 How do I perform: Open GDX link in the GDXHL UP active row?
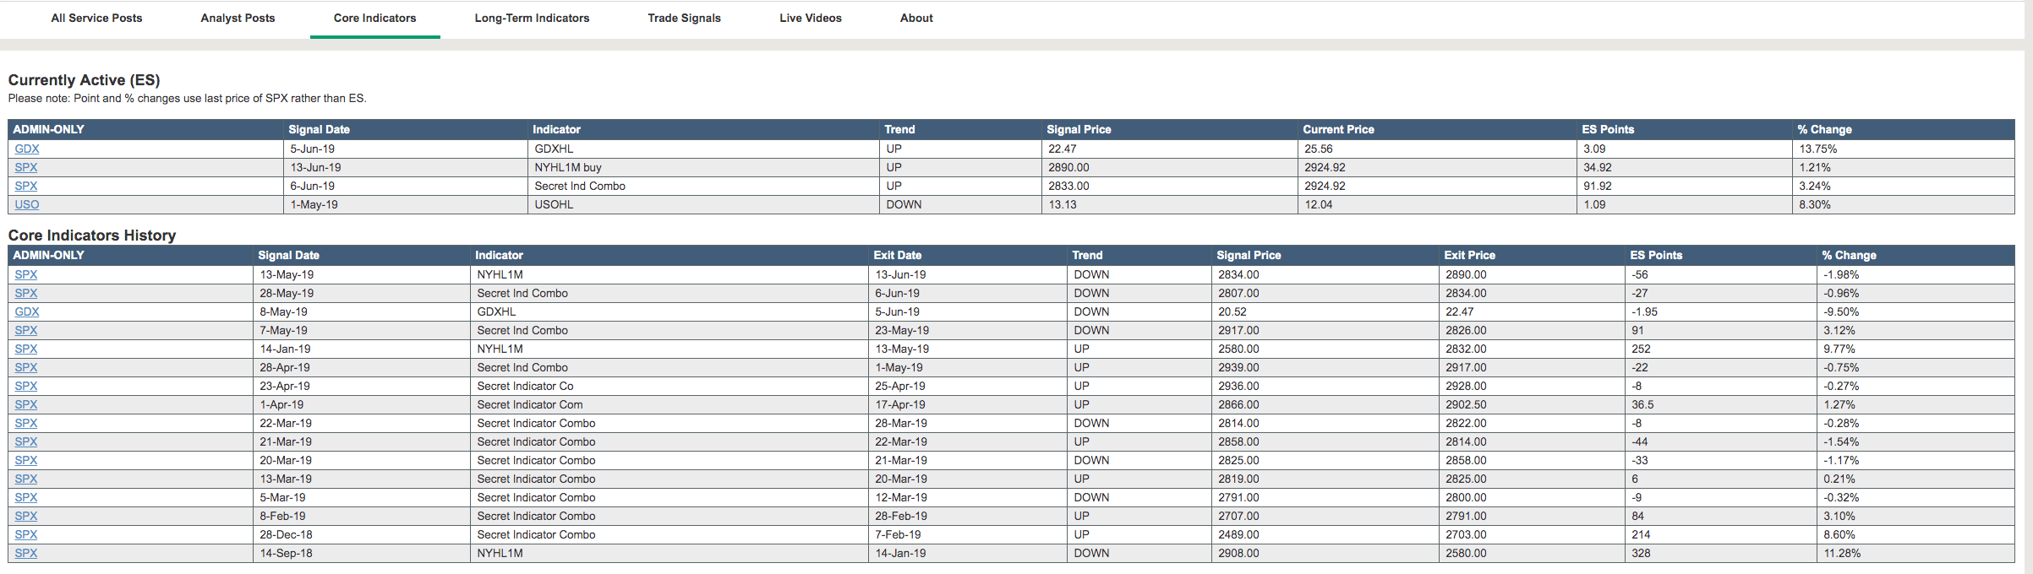(x=27, y=149)
